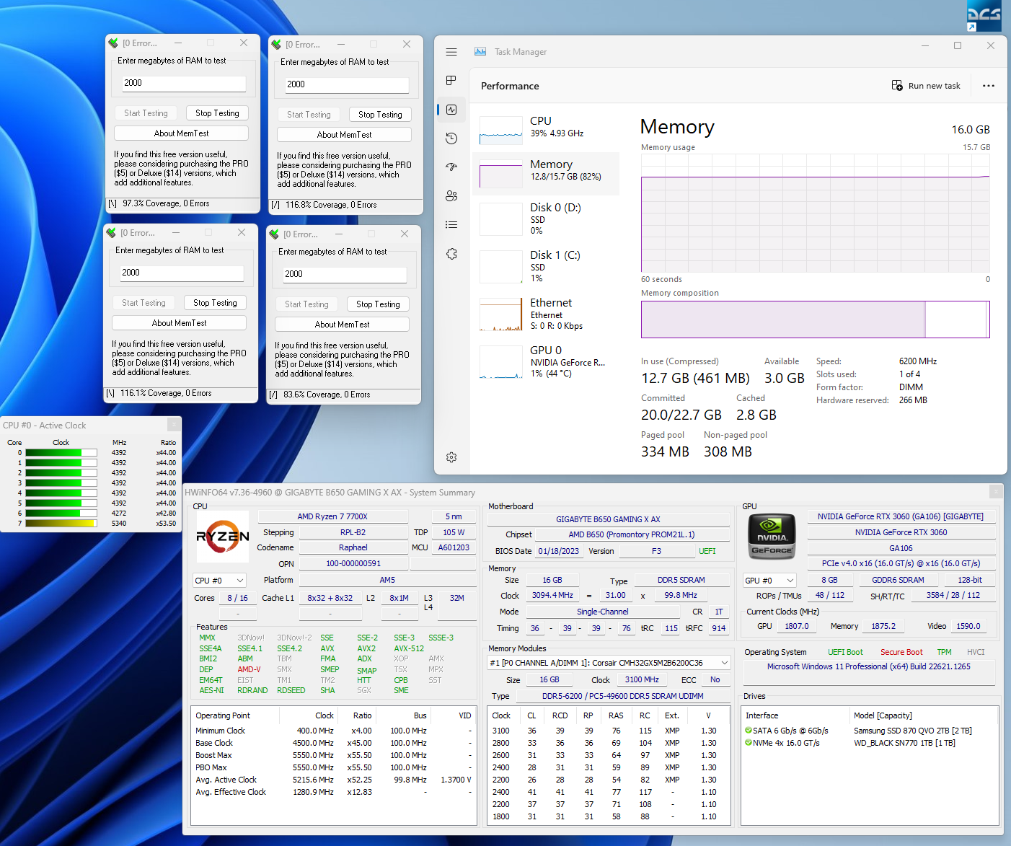Click MemTest icon of 83.6% coverage window
The image size is (1011, 846).
click(x=274, y=234)
